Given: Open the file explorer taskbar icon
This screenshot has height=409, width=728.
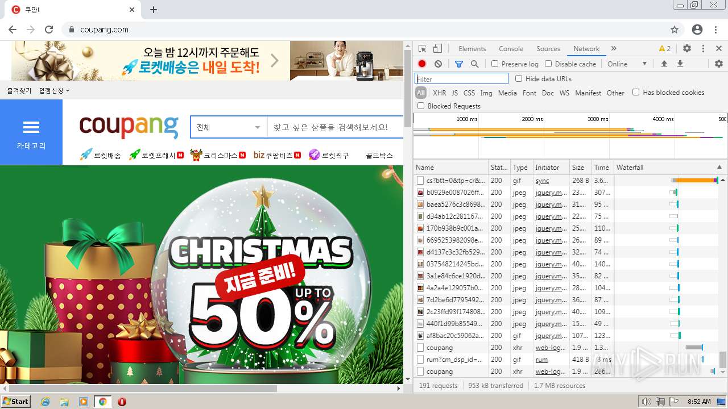Looking at the screenshot, I should click(64, 402).
